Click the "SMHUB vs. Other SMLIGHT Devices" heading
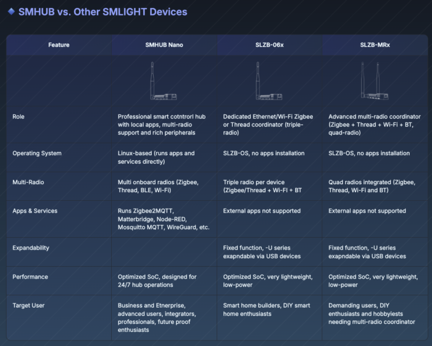 point(102,12)
